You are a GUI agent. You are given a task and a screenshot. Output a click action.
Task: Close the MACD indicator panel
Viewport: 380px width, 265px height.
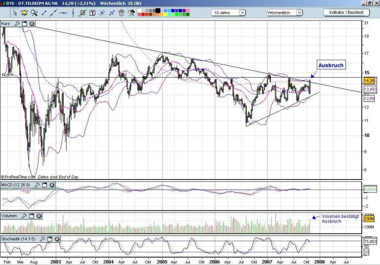52,185
